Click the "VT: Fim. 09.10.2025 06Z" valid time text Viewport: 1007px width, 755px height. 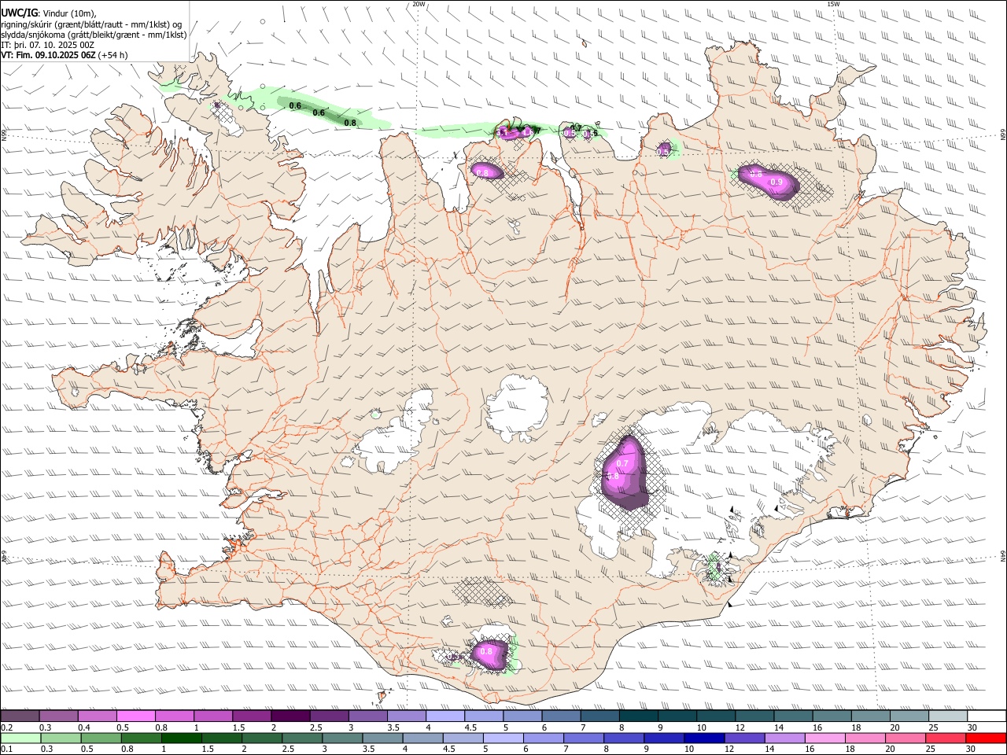coord(49,56)
